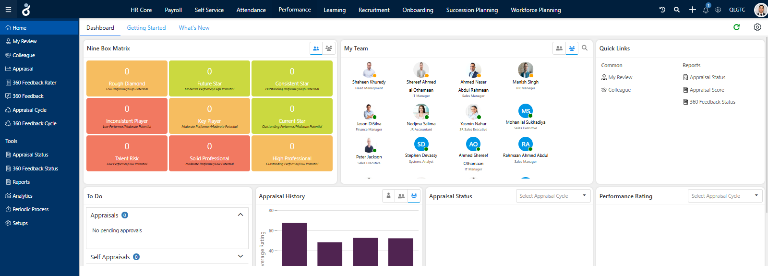Open the history clock icon
The image size is (768, 276).
point(662,10)
